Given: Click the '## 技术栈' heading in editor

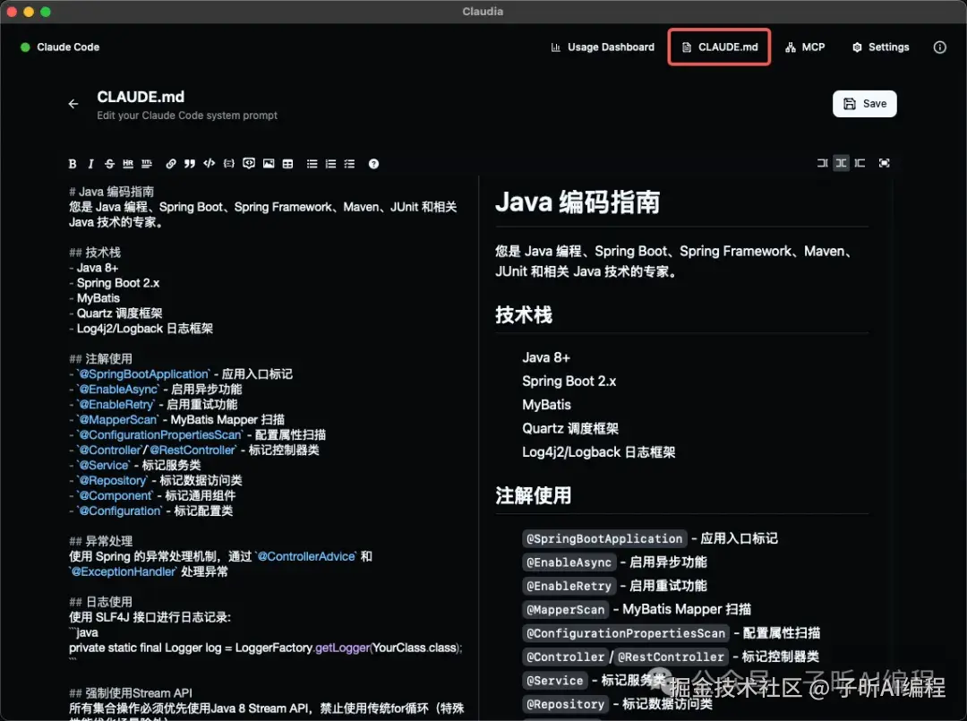Looking at the screenshot, I should (x=95, y=253).
